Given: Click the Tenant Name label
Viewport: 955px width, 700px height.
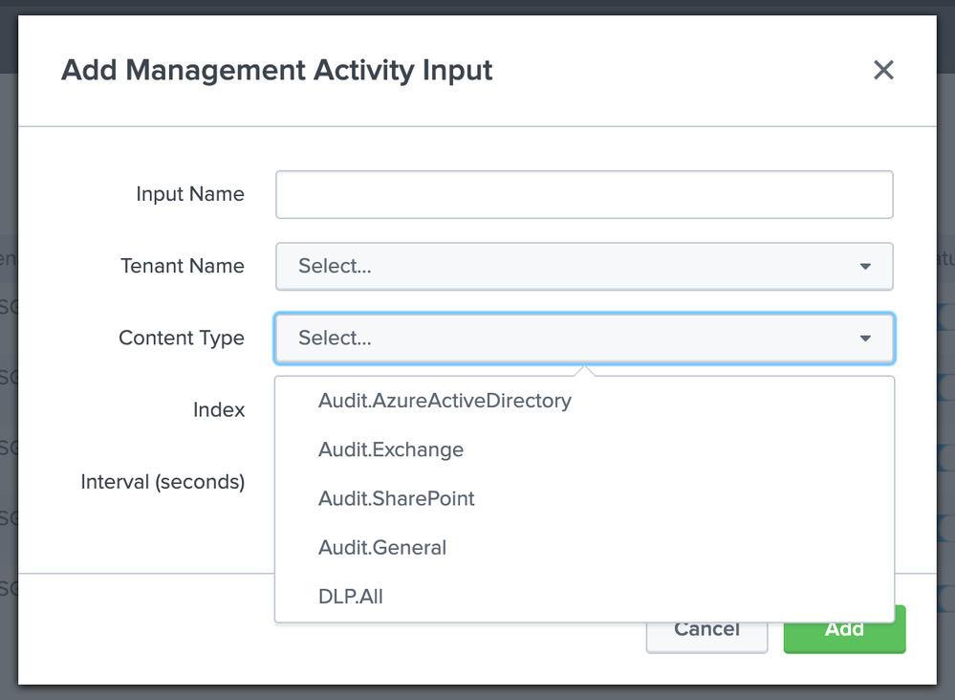Looking at the screenshot, I should click(183, 266).
